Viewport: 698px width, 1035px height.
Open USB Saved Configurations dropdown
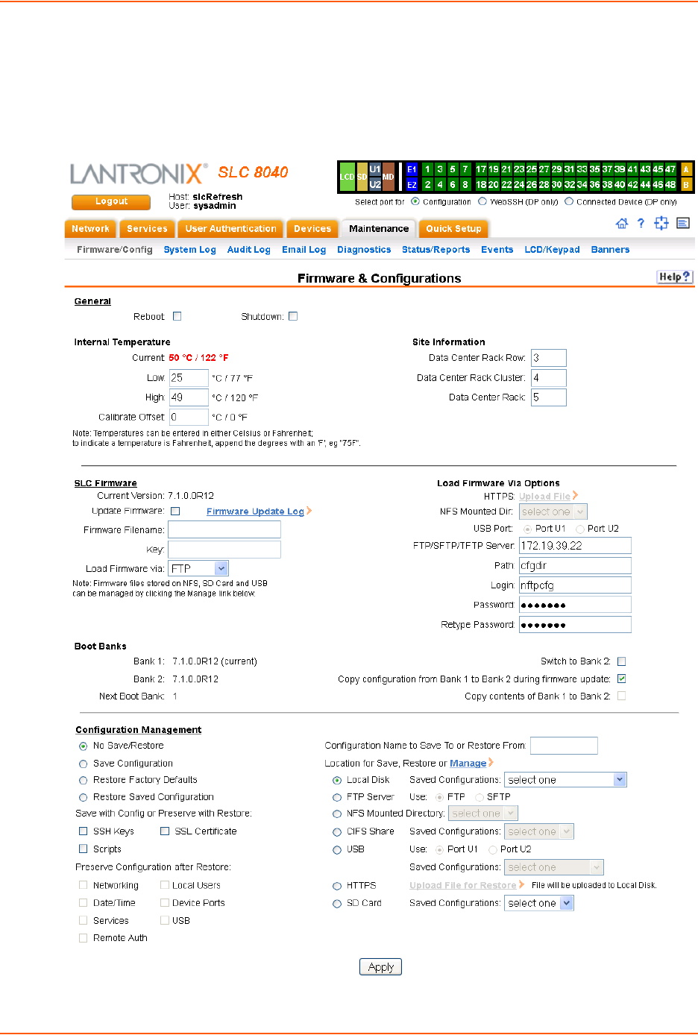pyautogui.click(x=553, y=867)
